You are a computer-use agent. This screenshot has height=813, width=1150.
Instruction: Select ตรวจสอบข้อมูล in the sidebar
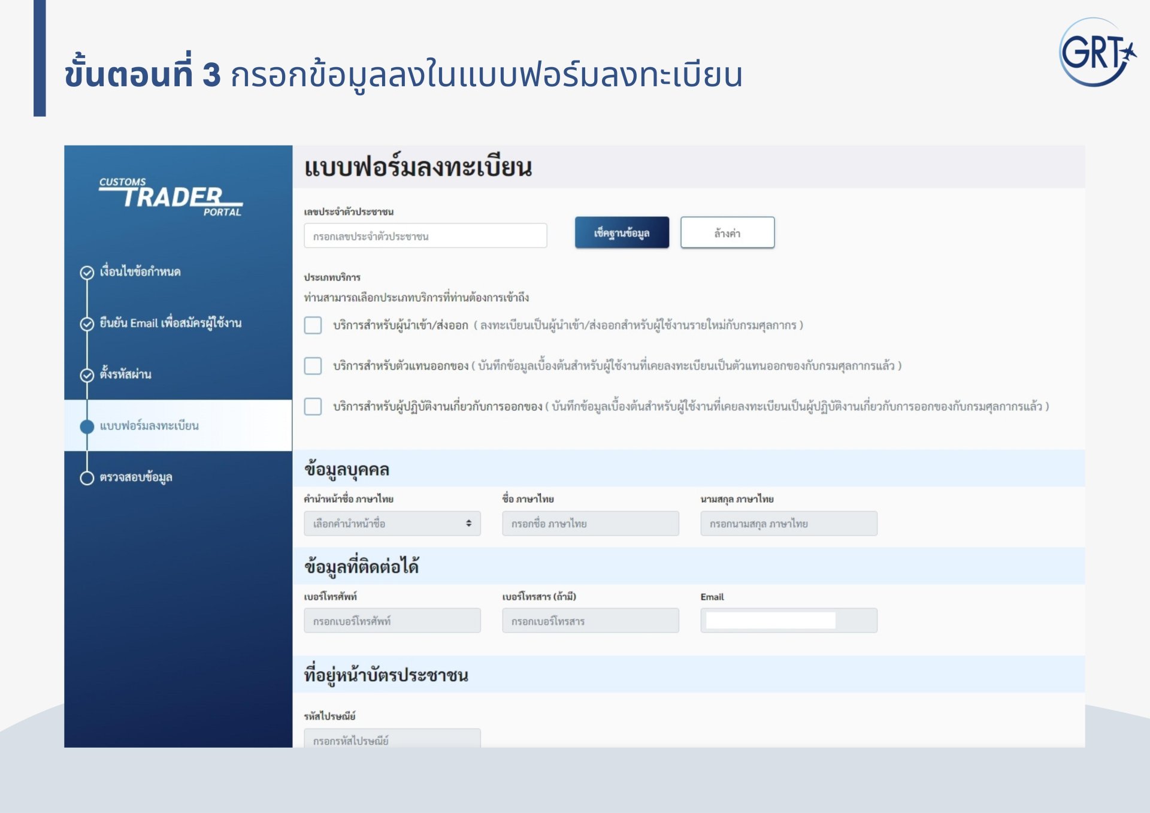tap(136, 477)
